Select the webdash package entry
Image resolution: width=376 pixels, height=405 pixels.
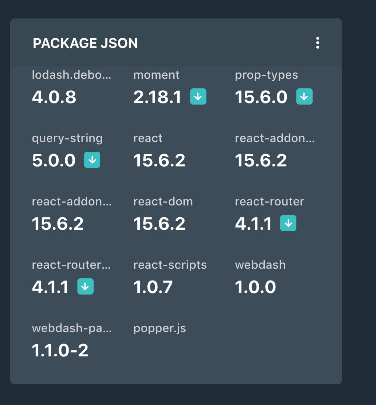[x=261, y=265]
